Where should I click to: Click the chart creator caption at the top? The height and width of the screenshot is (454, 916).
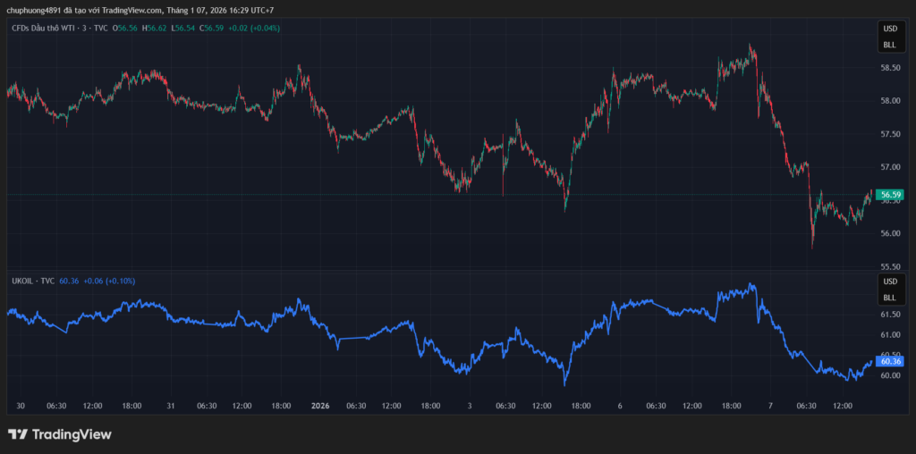click(140, 10)
